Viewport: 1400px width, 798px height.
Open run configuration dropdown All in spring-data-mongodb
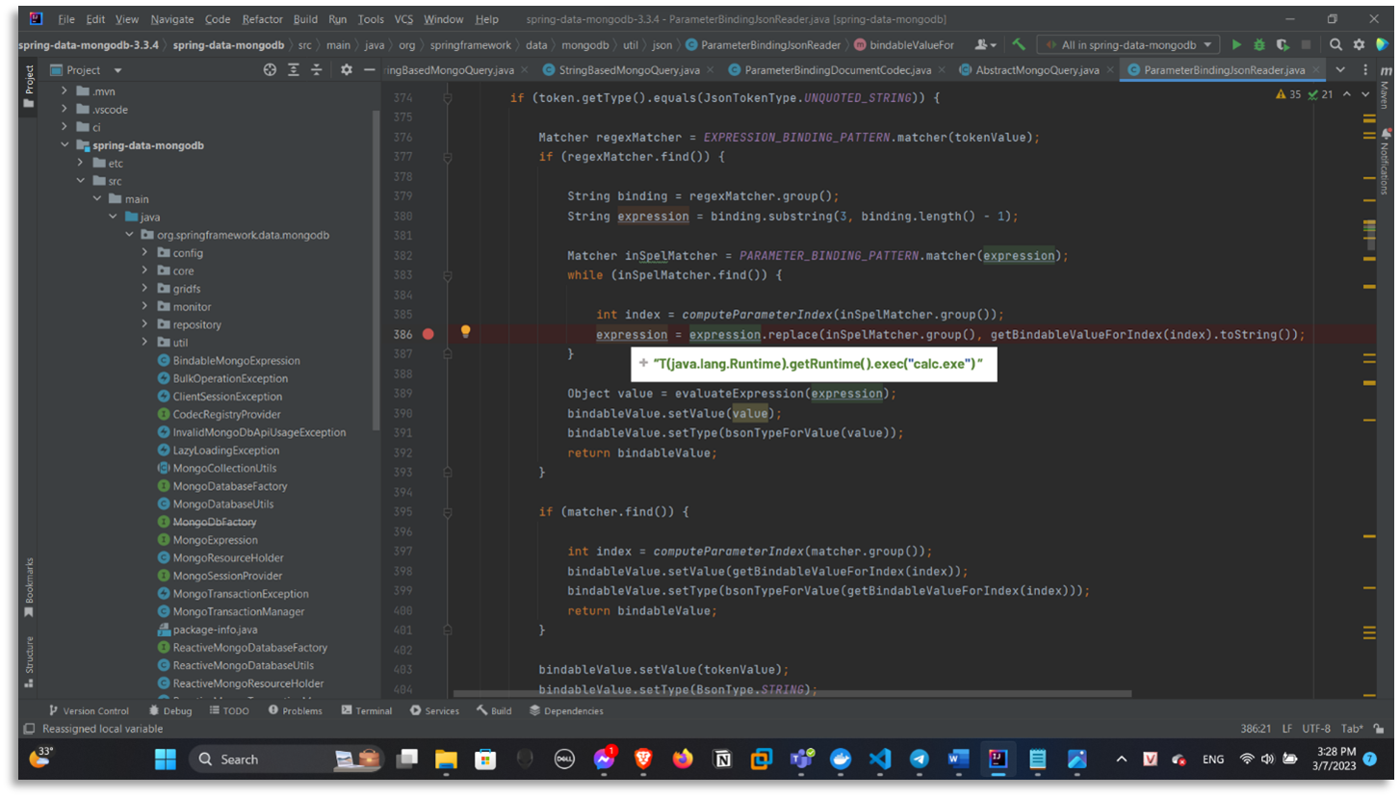(x=1128, y=44)
